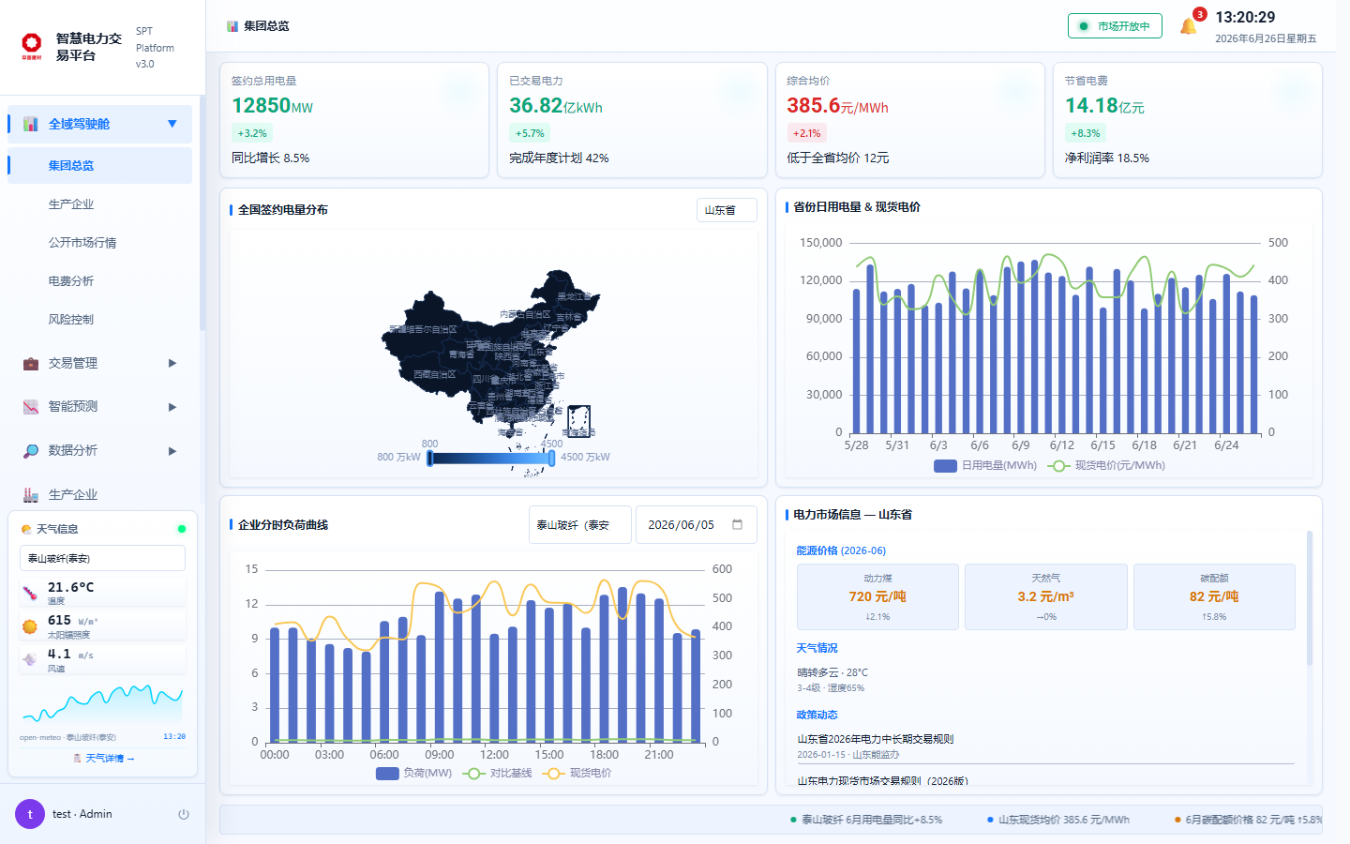Click the 签约总用电量 KPI card
The height and width of the screenshot is (844, 1350).
(354, 120)
